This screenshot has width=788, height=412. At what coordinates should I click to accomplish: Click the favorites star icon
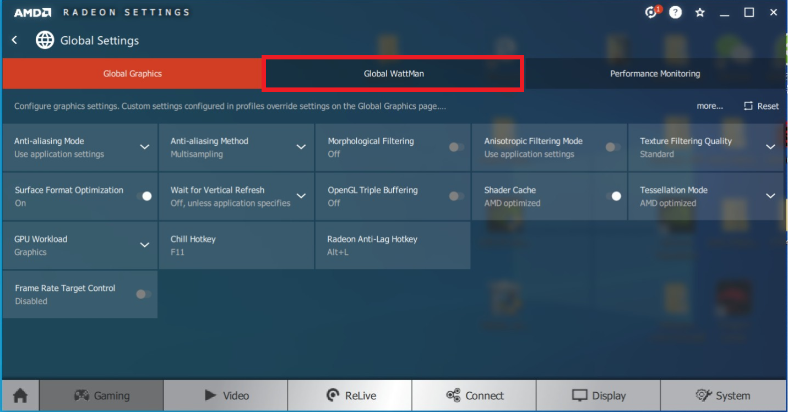[x=700, y=12]
